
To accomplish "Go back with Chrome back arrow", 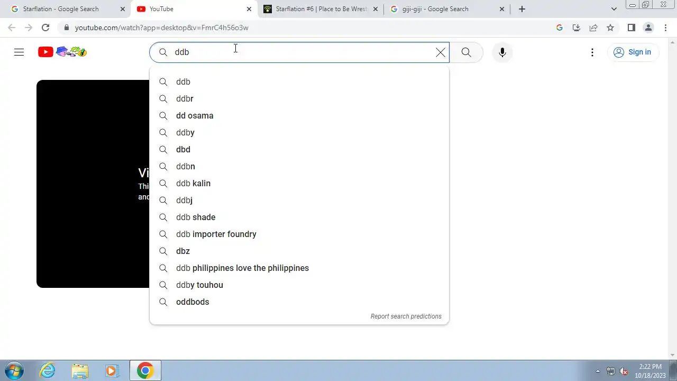I will (x=12, y=28).
